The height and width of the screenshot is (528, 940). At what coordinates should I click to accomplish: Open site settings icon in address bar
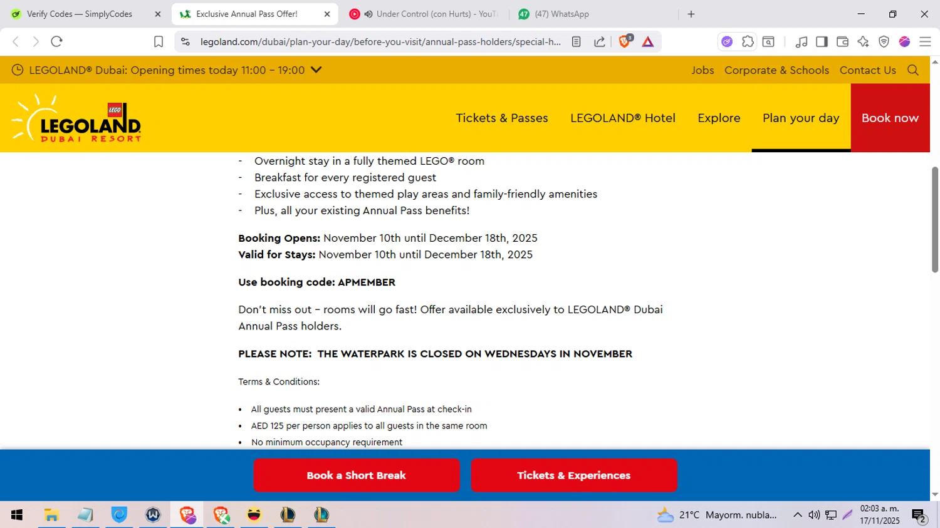pyautogui.click(x=185, y=42)
